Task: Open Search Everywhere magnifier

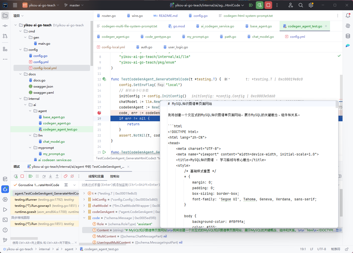Action: [301, 5]
